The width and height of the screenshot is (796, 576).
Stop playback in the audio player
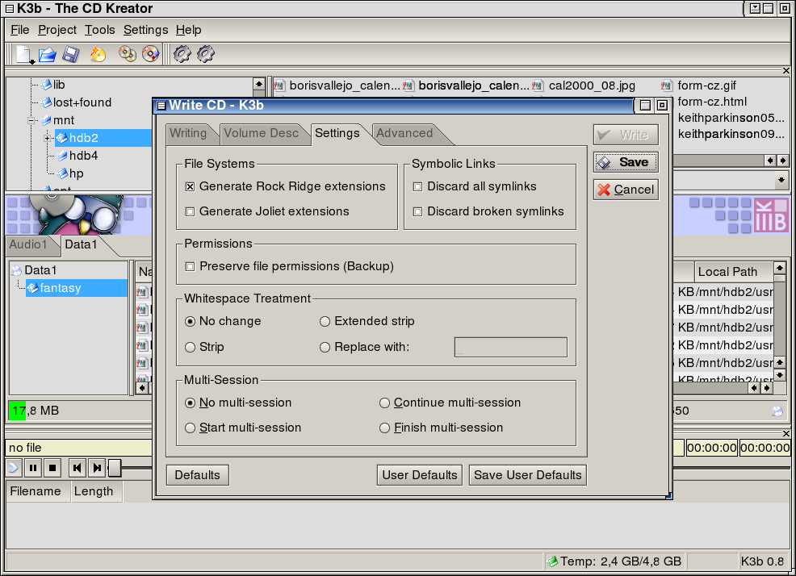pos(52,468)
